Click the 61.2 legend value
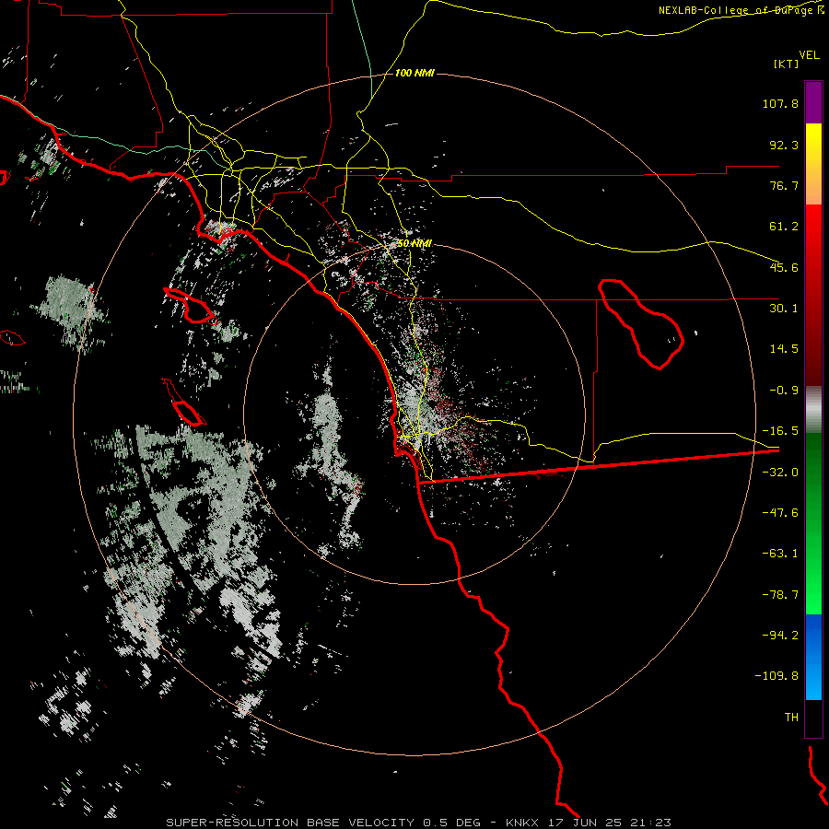The width and height of the screenshot is (829, 829). pyautogui.click(x=784, y=227)
